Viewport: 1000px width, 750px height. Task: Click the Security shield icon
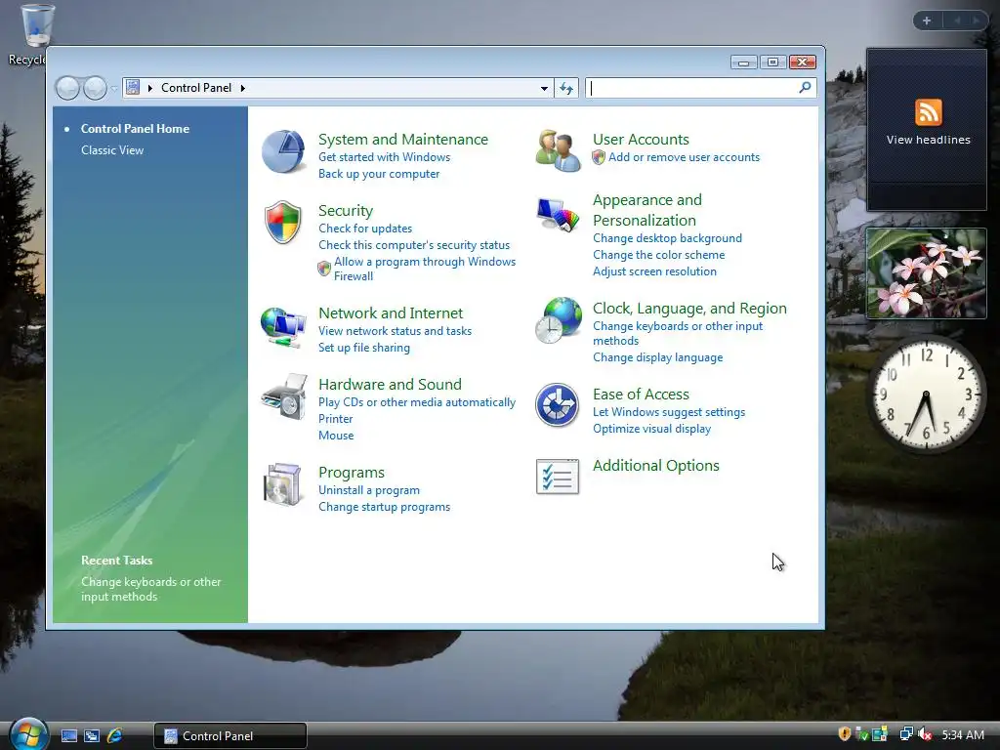[x=283, y=222]
